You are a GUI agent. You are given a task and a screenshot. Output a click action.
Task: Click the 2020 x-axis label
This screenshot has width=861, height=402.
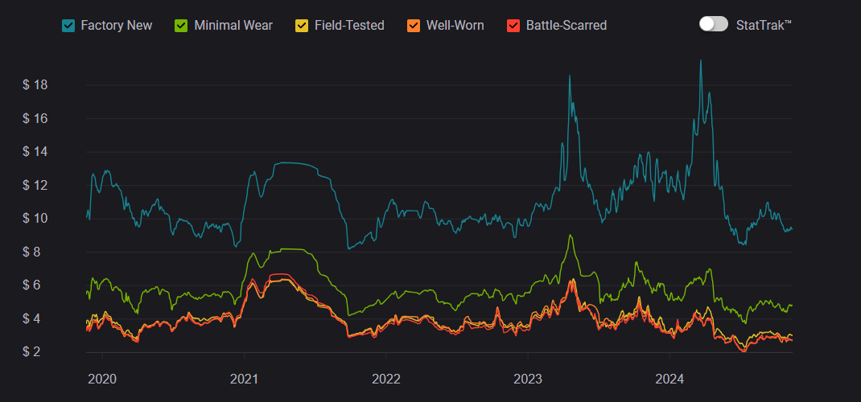[x=102, y=379]
